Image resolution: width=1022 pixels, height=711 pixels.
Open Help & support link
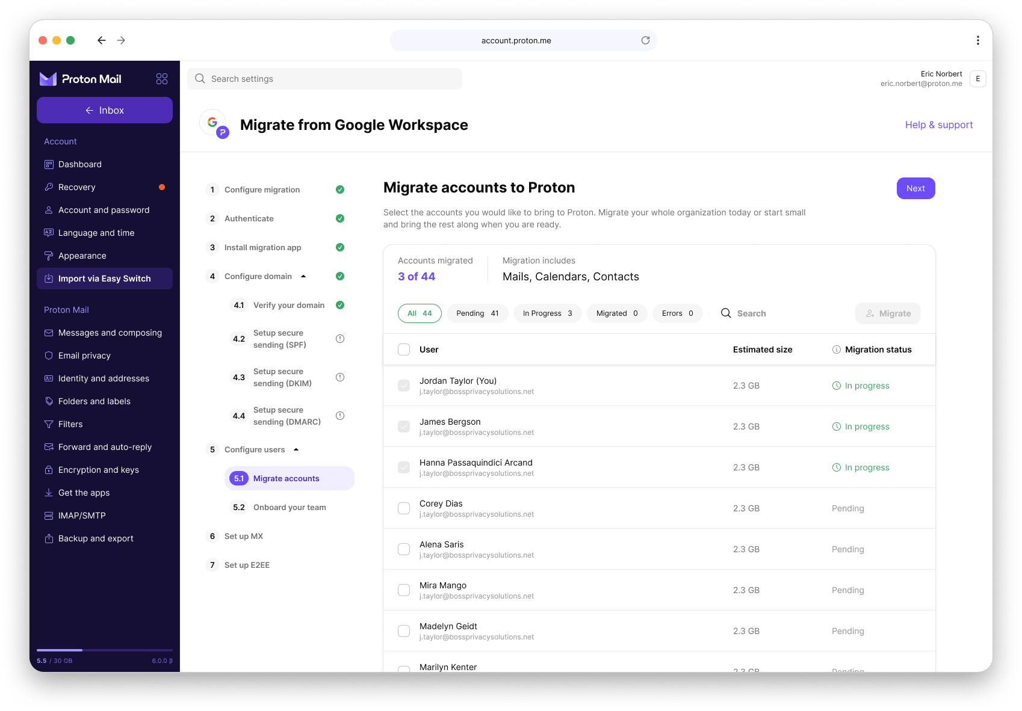939,125
